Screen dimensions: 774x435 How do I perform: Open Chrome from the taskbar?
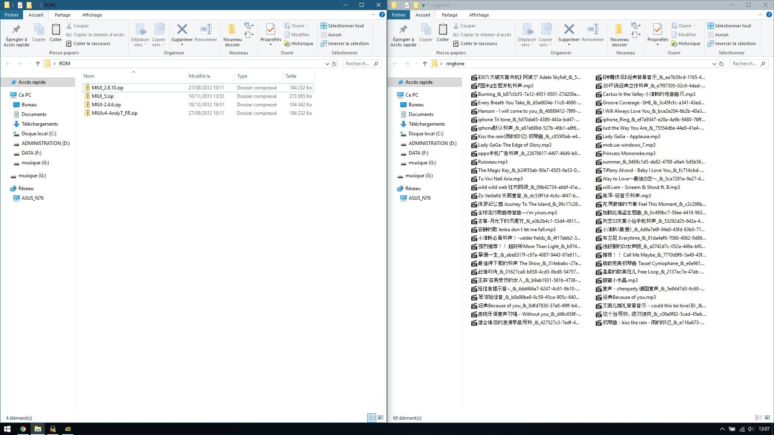(23, 429)
